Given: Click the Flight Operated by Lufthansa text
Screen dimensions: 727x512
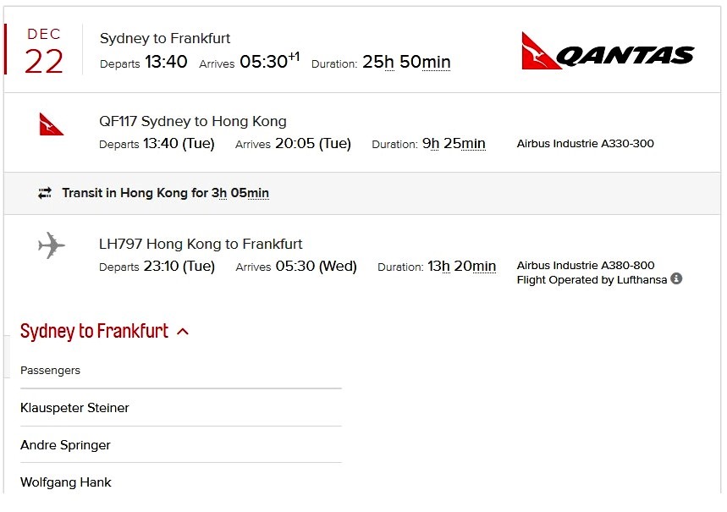Looking at the screenshot, I should (x=592, y=280).
